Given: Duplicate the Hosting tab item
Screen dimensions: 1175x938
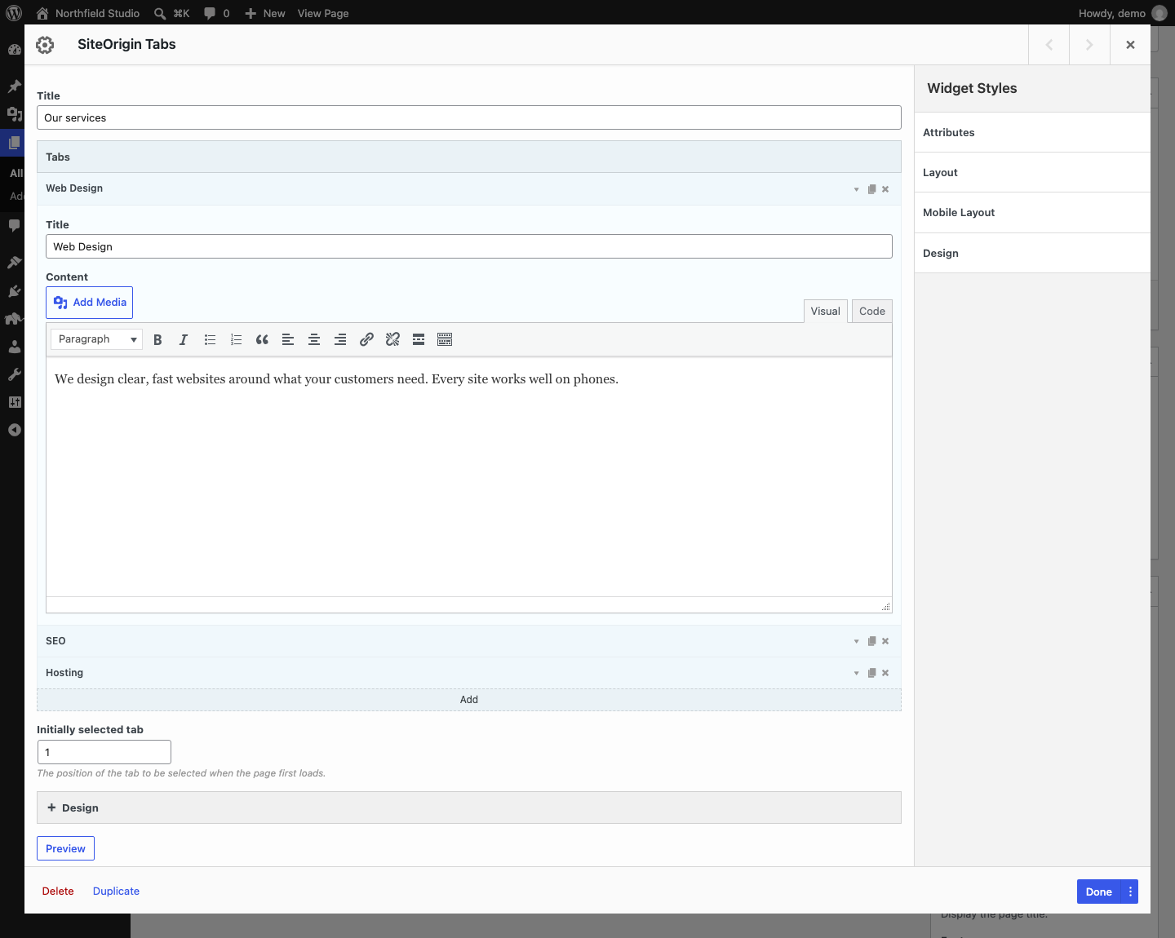Looking at the screenshot, I should (871, 673).
